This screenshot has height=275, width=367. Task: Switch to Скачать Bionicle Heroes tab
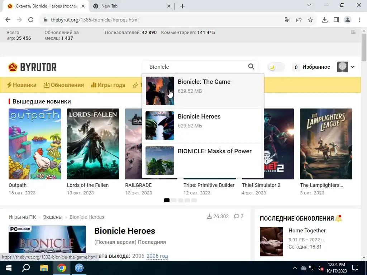click(46, 6)
